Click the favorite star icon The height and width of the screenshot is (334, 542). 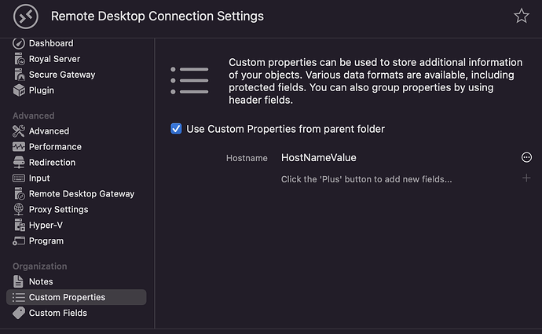pyautogui.click(x=521, y=17)
